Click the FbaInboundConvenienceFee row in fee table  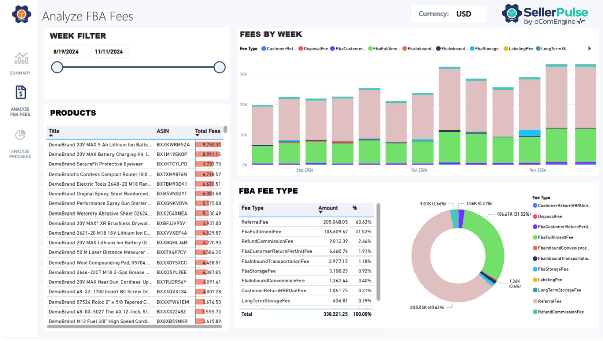pos(307,281)
